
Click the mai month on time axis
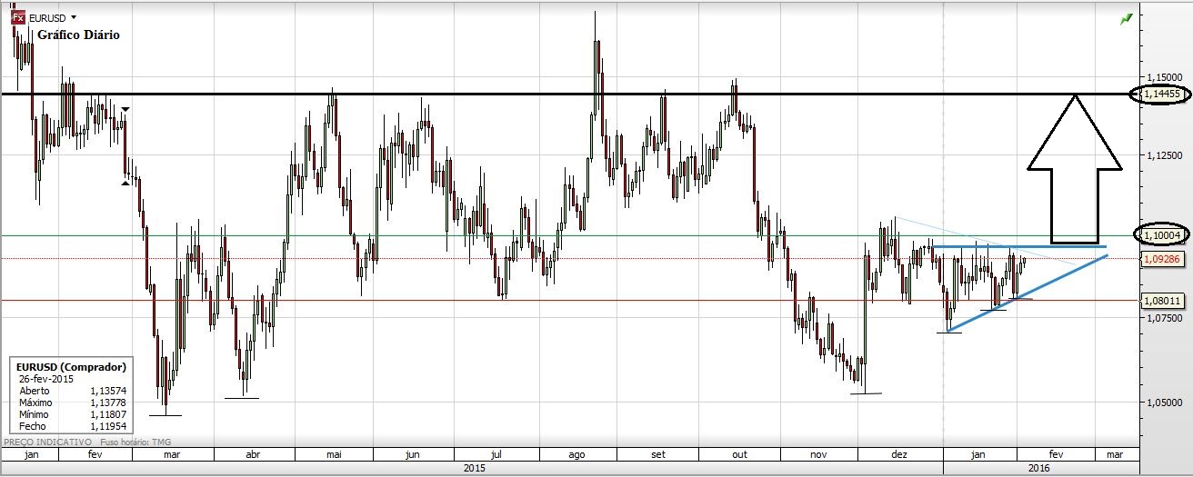click(334, 453)
